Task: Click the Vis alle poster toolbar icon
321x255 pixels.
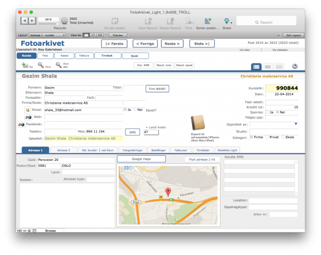Action: tap(115, 21)
